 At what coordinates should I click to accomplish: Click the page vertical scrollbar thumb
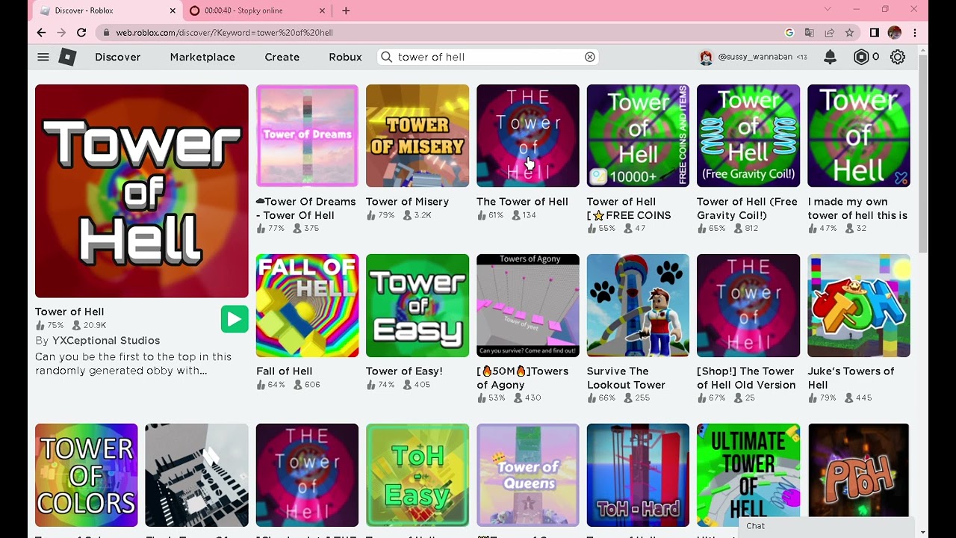[923, 153]
